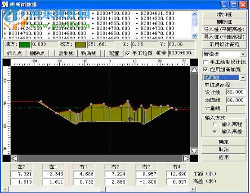Click the 左2 column header
This screenshot has height=193, width=250.
(22, 167)
